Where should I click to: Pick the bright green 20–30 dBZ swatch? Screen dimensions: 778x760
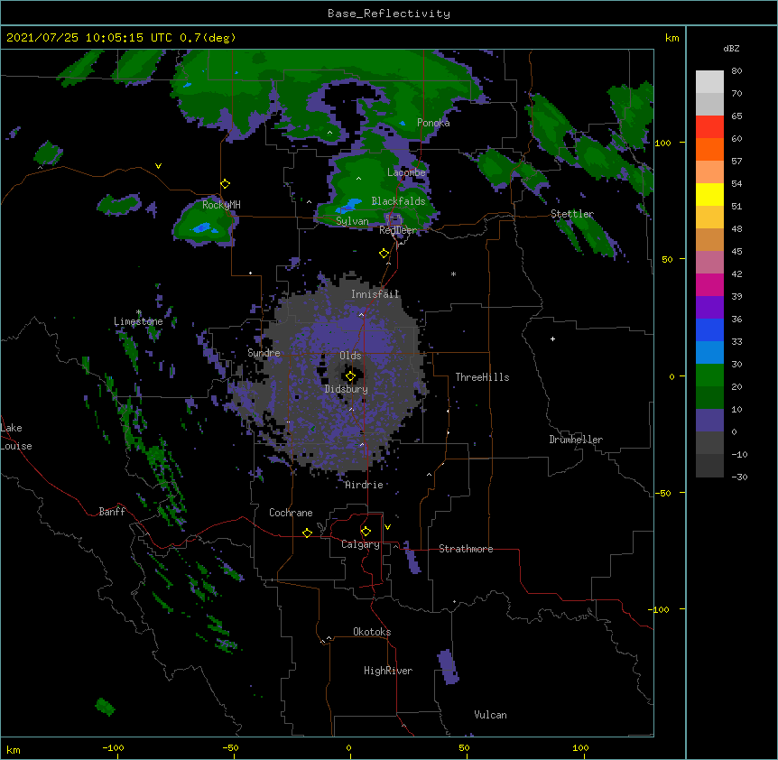[x=709, y=375]
